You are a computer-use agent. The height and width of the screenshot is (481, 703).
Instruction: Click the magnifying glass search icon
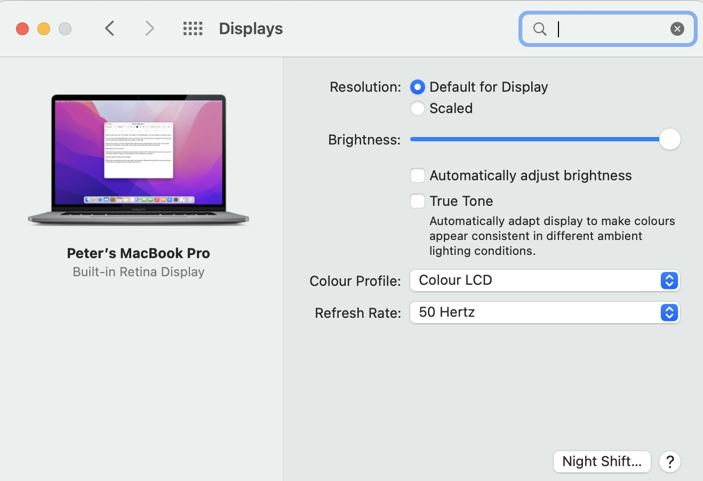540,29
